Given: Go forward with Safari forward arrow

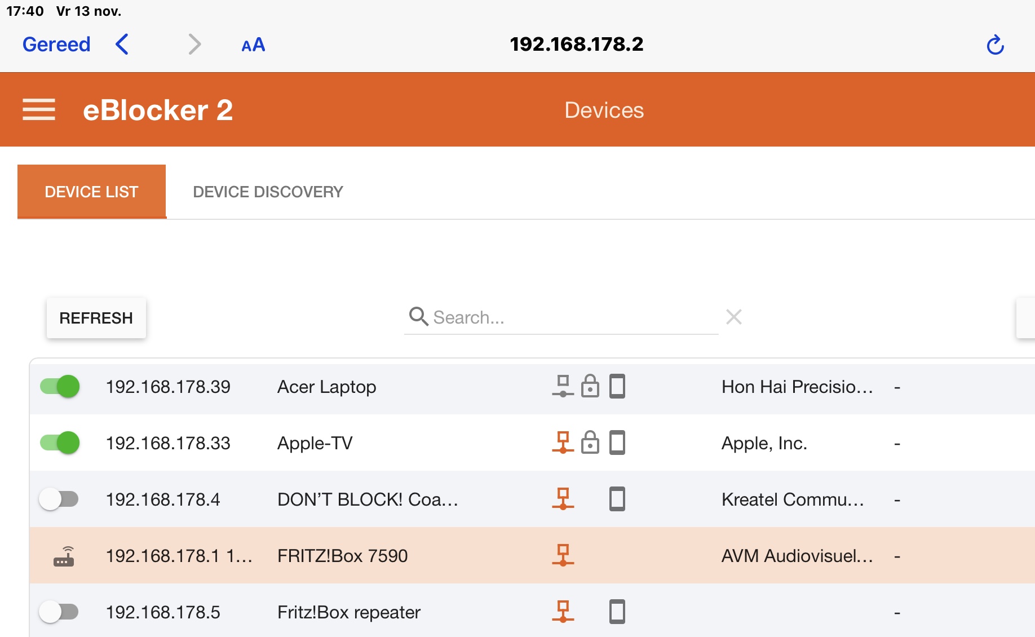Looking at the screenshot, I should pyautogui.click(x=194, y=44).
